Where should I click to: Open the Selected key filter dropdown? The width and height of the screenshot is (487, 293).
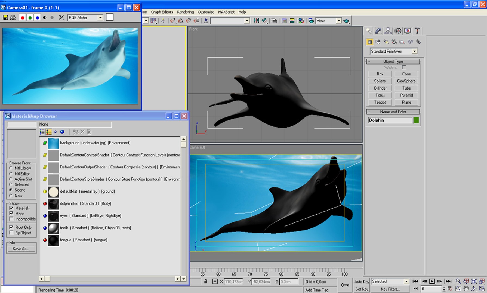coord(406,281)
